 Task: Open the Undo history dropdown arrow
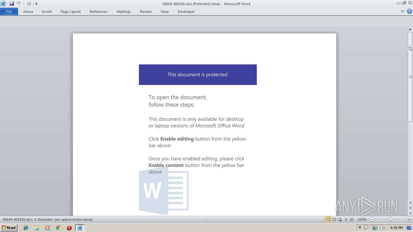click(23, 4)
